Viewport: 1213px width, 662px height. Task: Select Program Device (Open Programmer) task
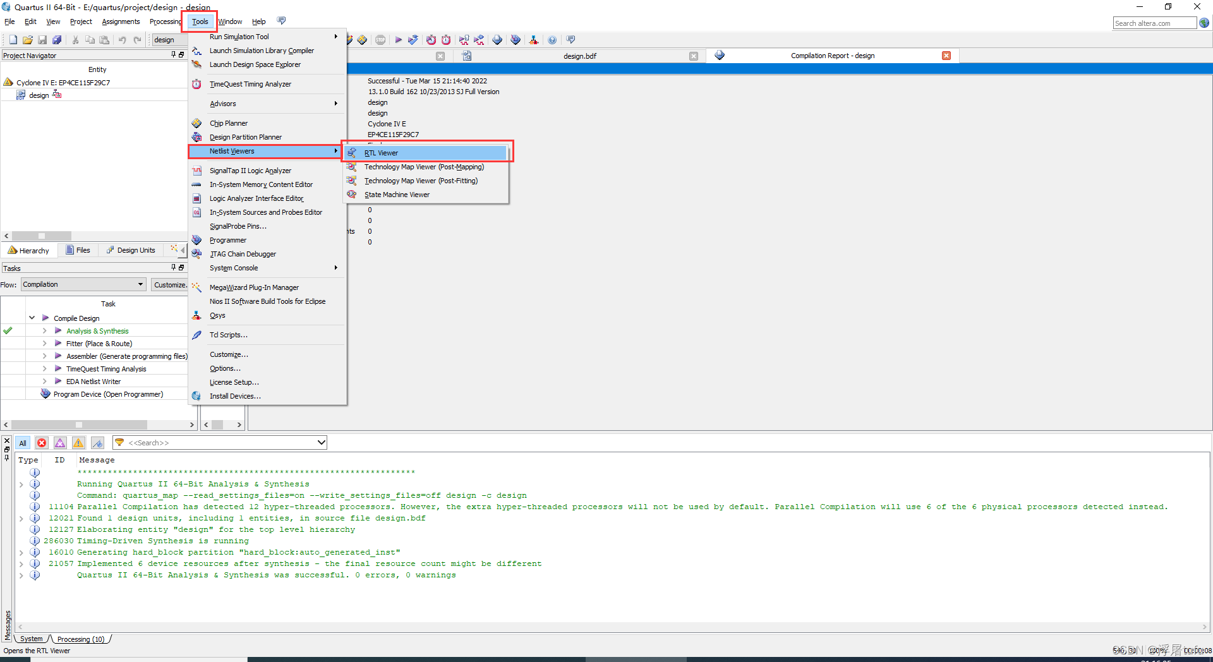[108, 394]
